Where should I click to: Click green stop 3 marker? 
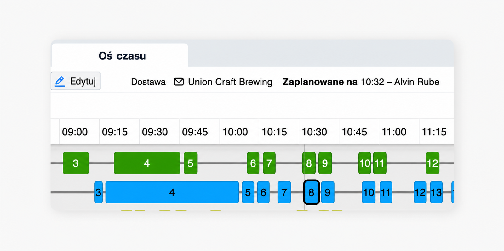click(76, 163)
